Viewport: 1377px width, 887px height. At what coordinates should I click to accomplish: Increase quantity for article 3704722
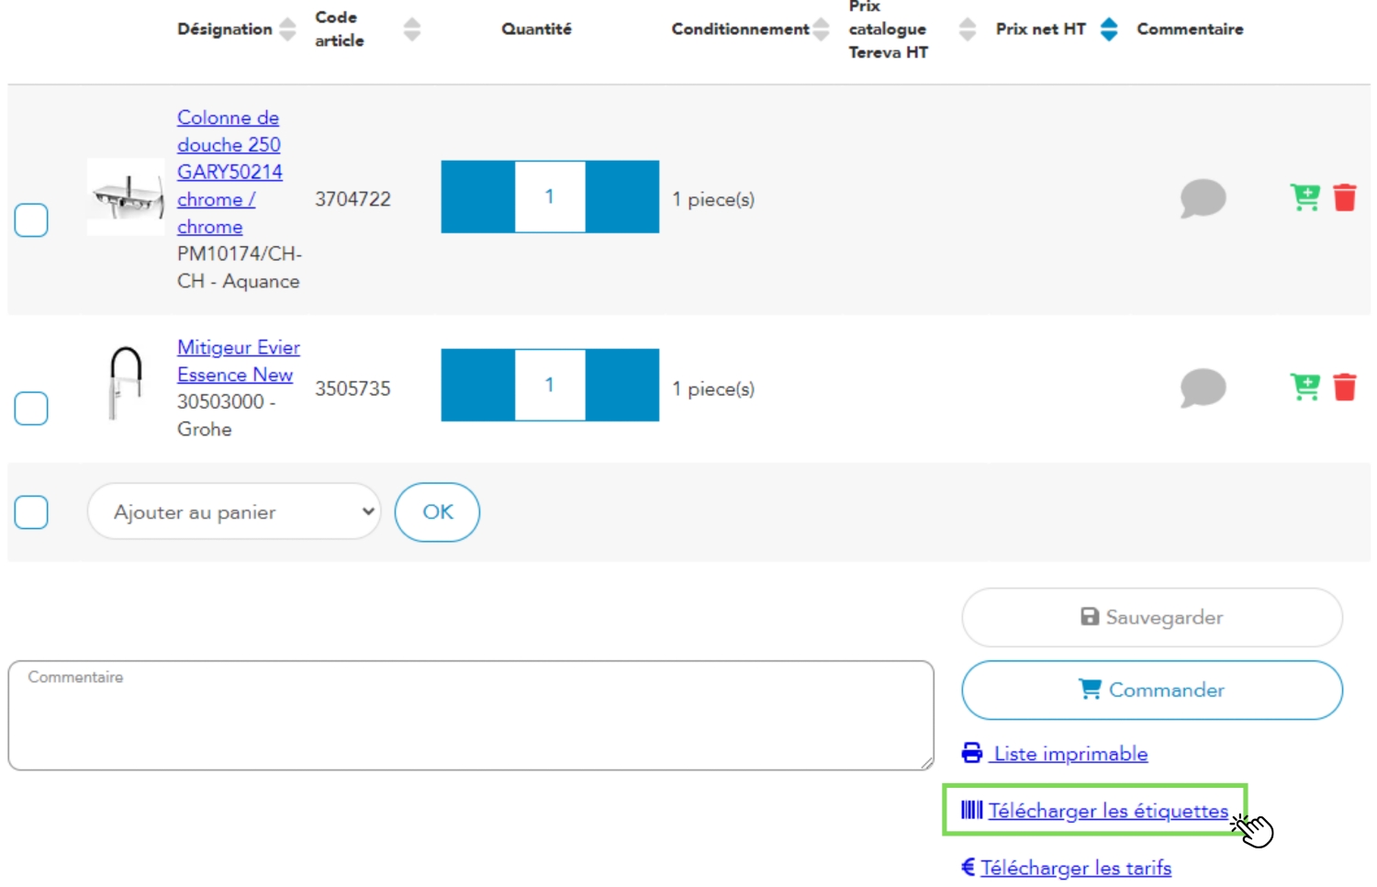click(622, 196)
